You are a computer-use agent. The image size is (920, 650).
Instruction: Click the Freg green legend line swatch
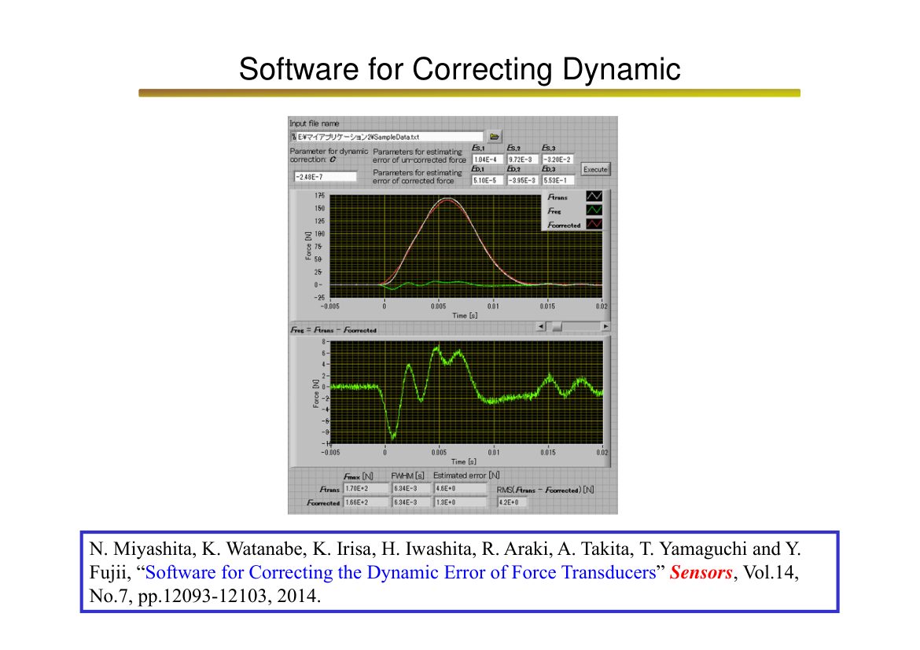[x=594, y=210]
